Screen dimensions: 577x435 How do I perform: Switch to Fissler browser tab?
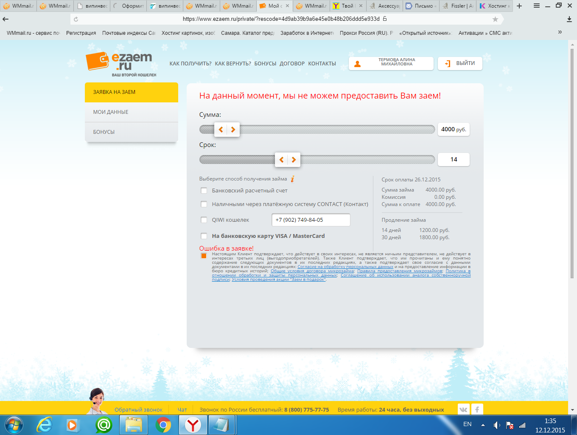458,6
